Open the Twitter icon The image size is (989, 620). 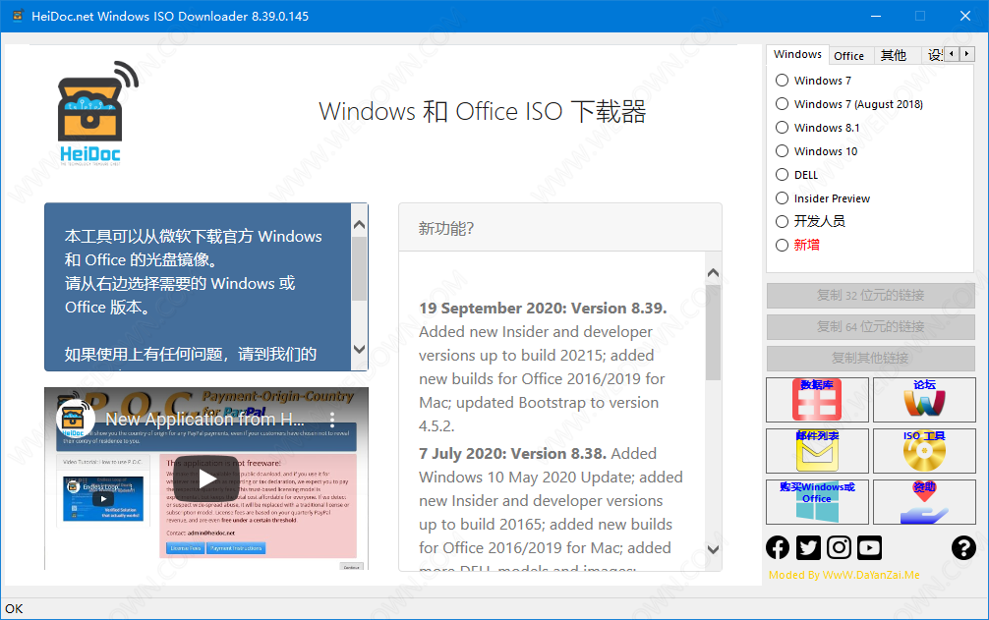[808, 548]
